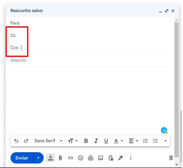Toggle confidential mode lock icon

(111, 158)
